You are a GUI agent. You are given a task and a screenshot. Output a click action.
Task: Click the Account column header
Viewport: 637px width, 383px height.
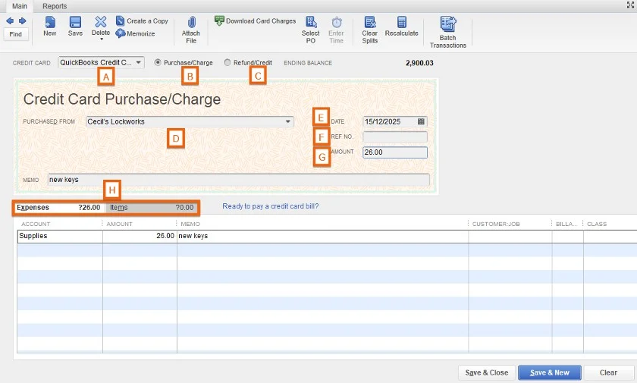(x=36, y=224)
